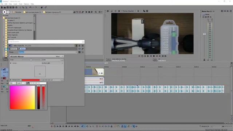This screenshot has width=233, height=131.
Task: Stop preview in Explorer toolbar
Action: 89,12
